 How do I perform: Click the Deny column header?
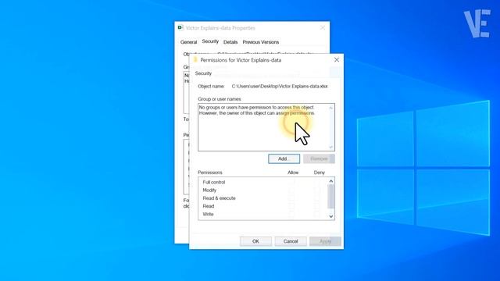coord(320,173)
